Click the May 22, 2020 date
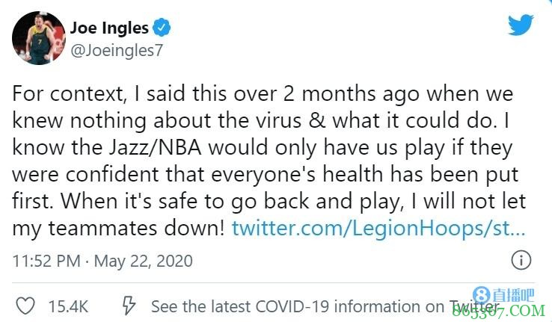 [x=152, y=261]
